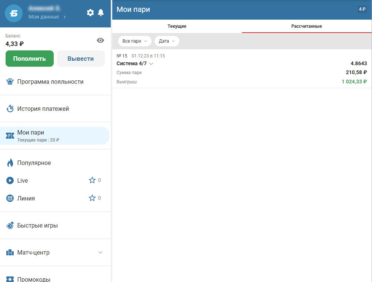Click the Линия calendar icon

(10, 198)
